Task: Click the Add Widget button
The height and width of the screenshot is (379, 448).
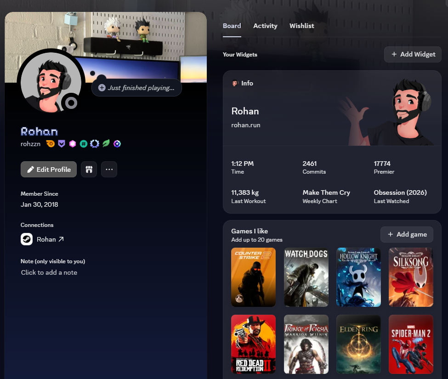Action: 413,54
